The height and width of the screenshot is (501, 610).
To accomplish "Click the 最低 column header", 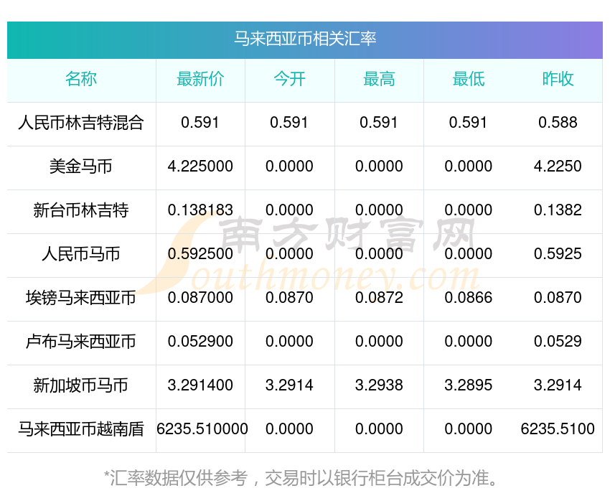I will click(469, 79).
